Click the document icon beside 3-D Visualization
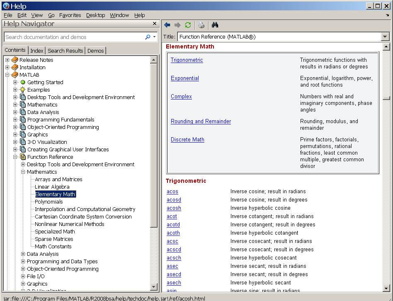Screen dimensions: 393x301 [x=23, y=142]
